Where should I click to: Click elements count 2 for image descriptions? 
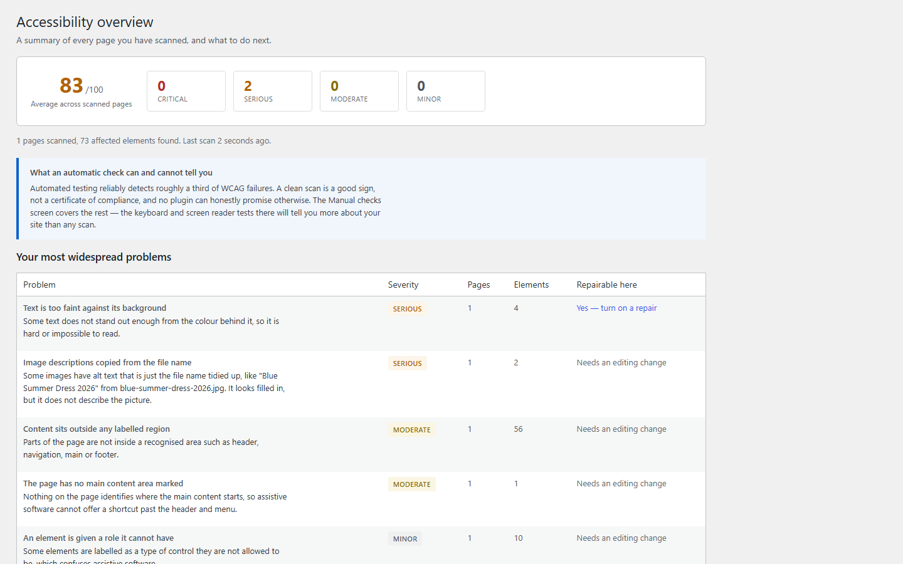(x=516, y=363)
